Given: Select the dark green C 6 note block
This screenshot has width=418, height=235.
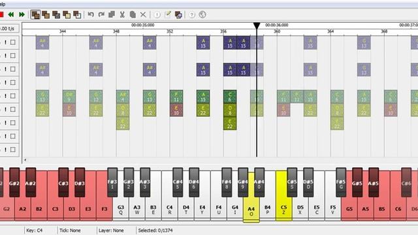Looking at the screenshot, I should pyautogui.click(x=230, y=97).
